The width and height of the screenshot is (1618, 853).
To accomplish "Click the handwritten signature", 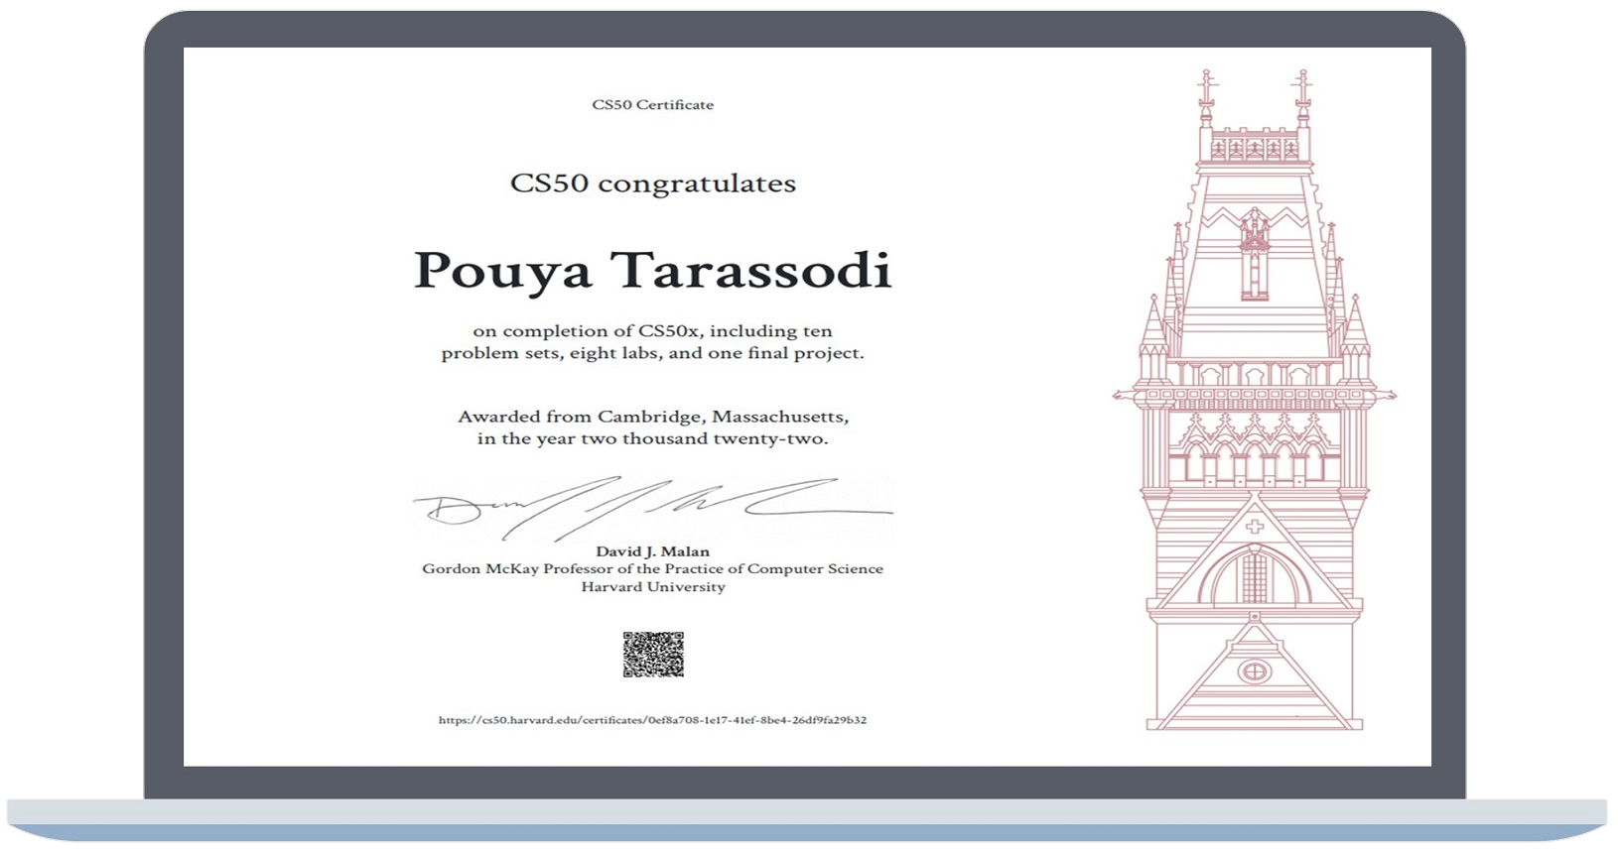I will tap(652, 506).
